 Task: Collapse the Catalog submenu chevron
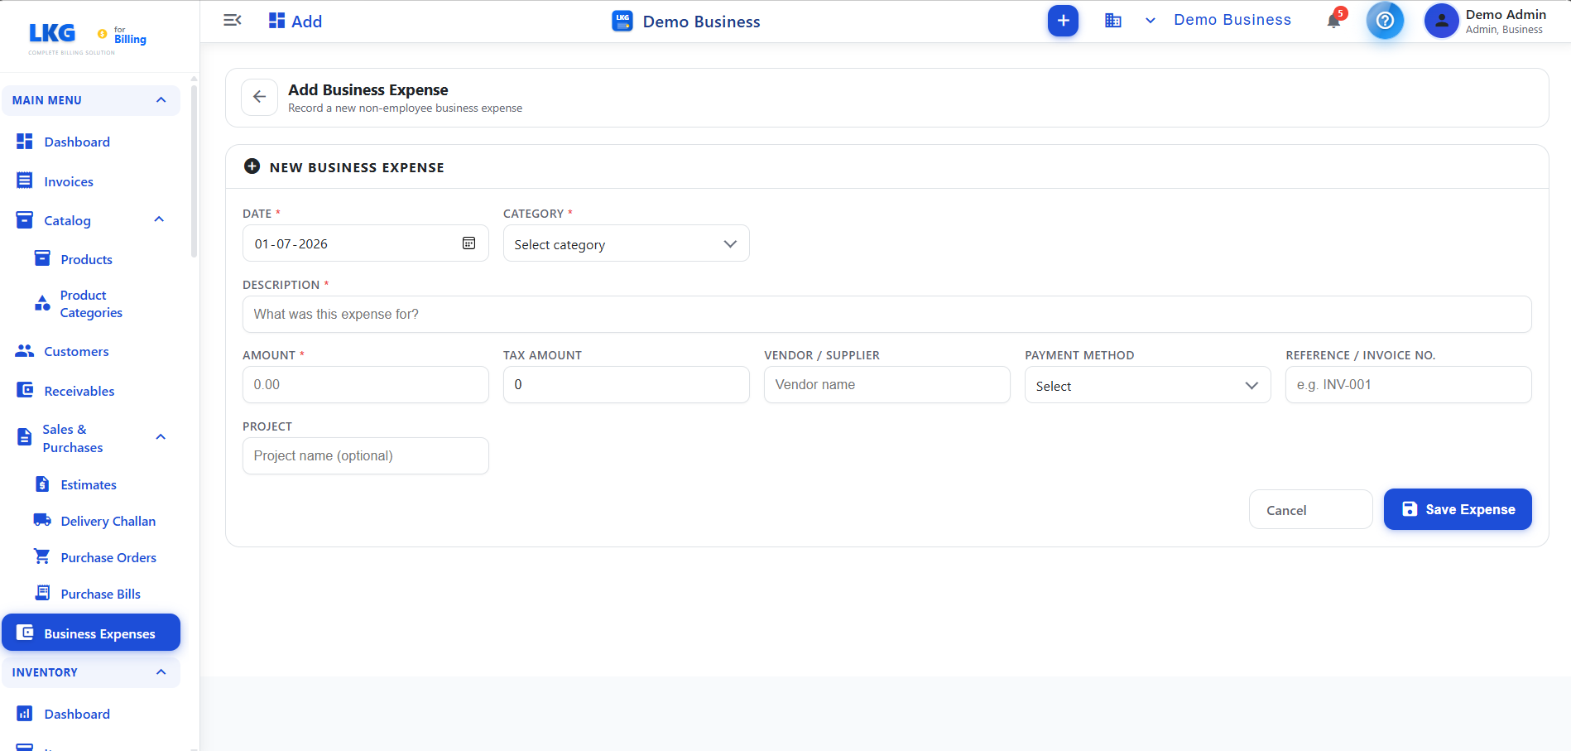point(159,219)
